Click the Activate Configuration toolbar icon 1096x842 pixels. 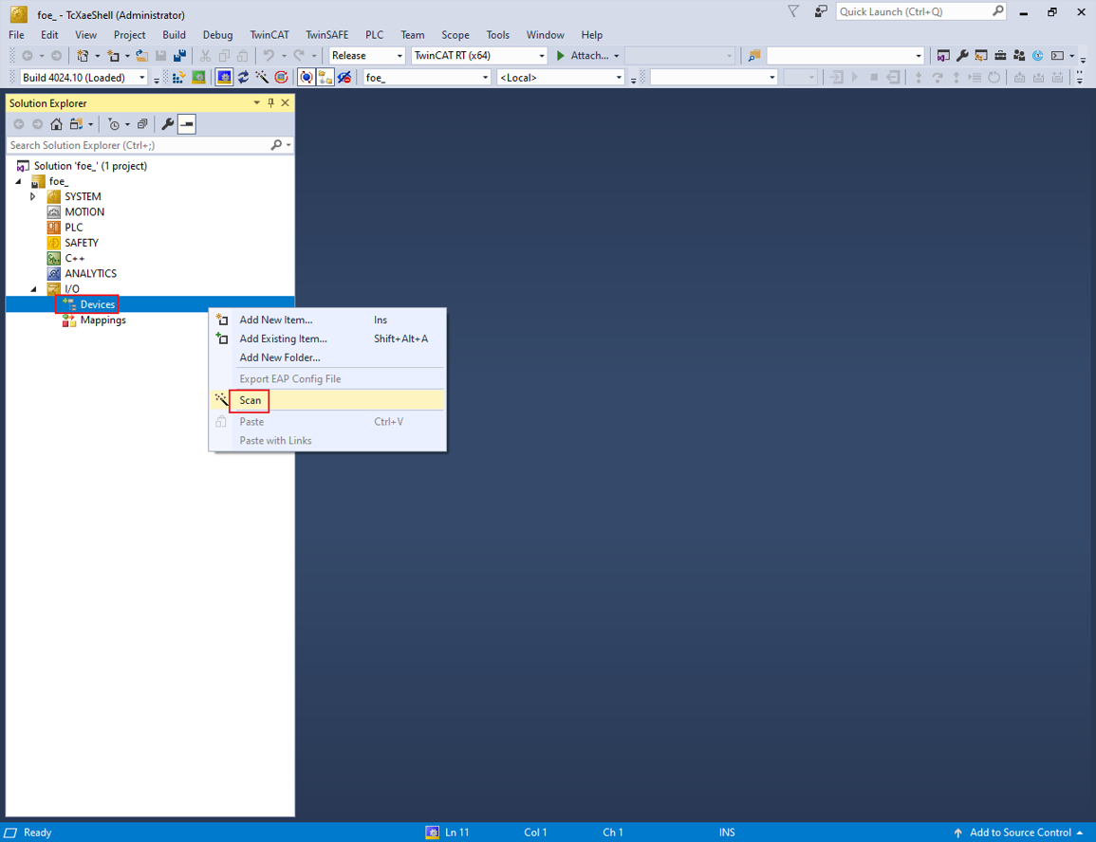coord(178,78)
